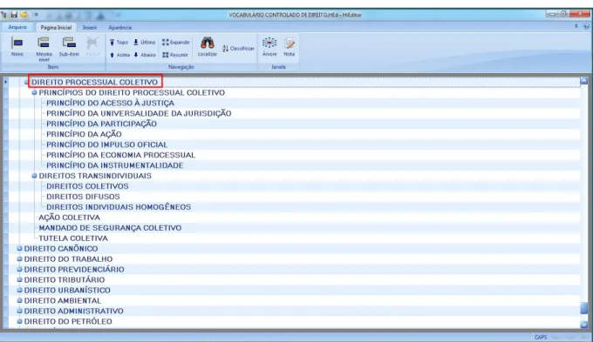
Task: Select MANDADO DE SEGURANÇA COLETIVO item
Action: [x=110, y=228]
